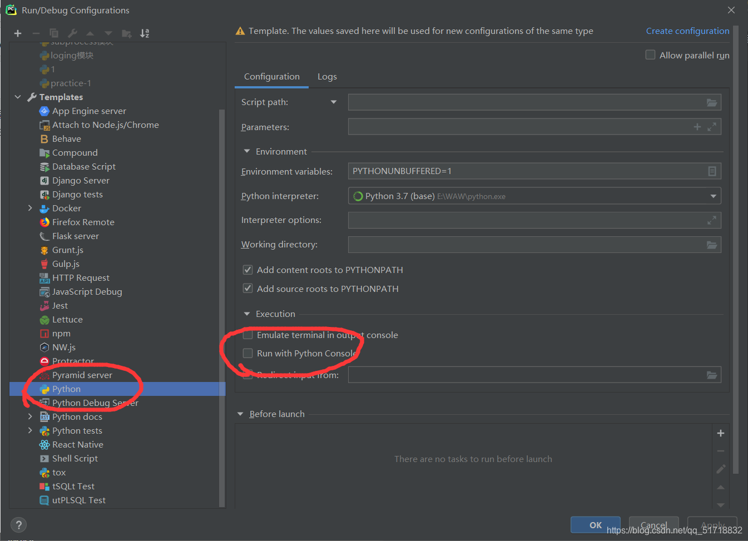This screenshot has height=541, width=748.
Task: Select the Shell Script template
Action: pyautogui.click(x=75, y=459)
